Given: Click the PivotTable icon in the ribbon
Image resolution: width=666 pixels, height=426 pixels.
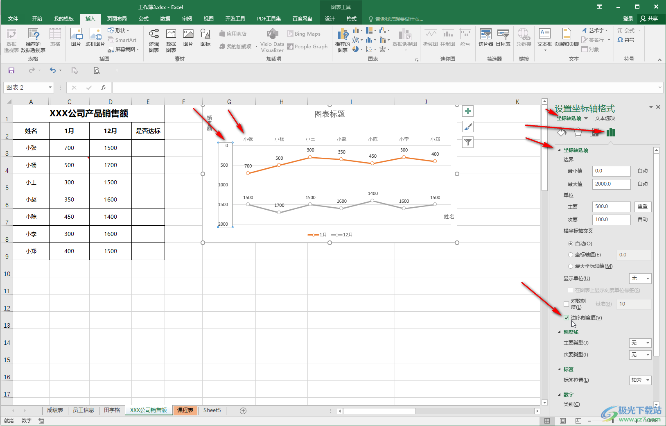Looking at the screenshot, I should pos(11,40).
